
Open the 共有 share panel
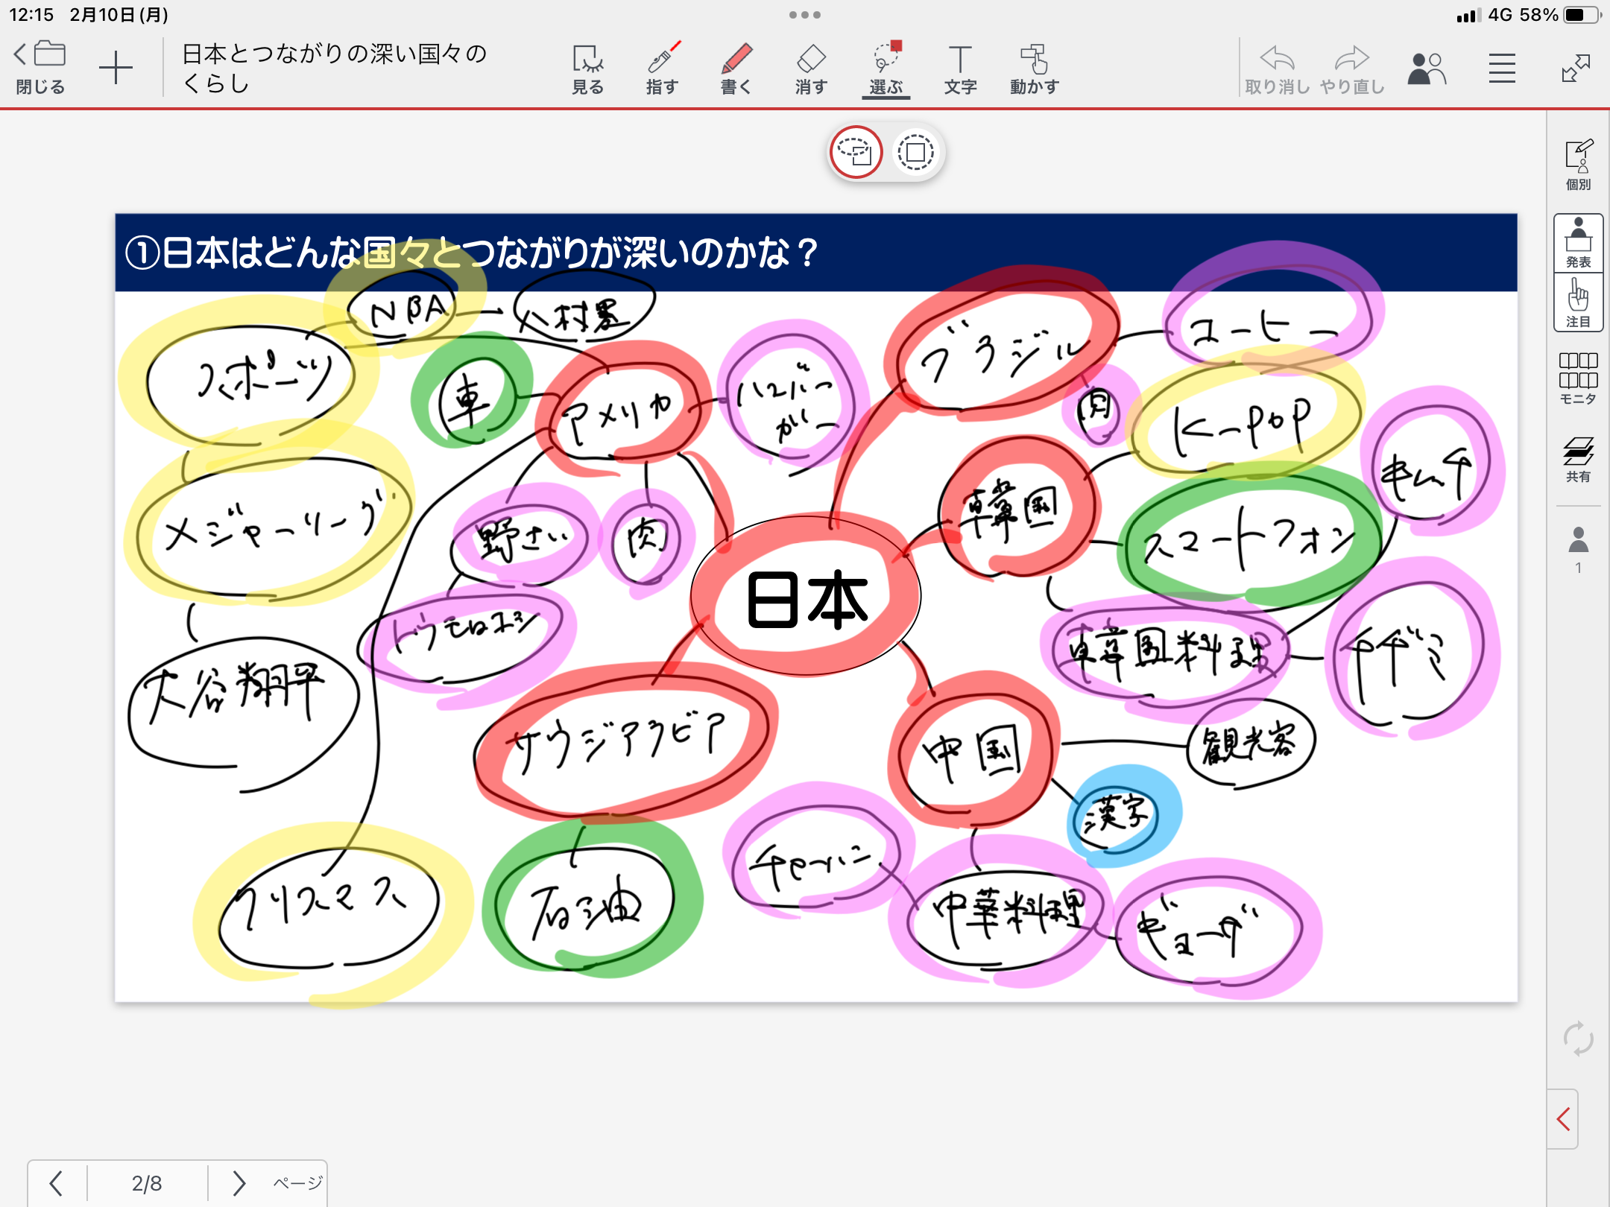[x=1578, y=459]
